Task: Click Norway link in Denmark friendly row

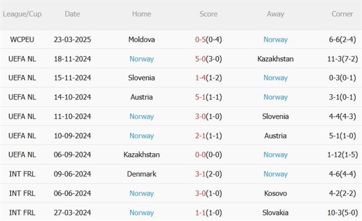Action: (276, 174)
